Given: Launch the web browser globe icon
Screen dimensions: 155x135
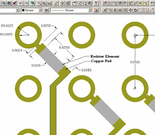Looking at the screenshot, I should 32,3.
